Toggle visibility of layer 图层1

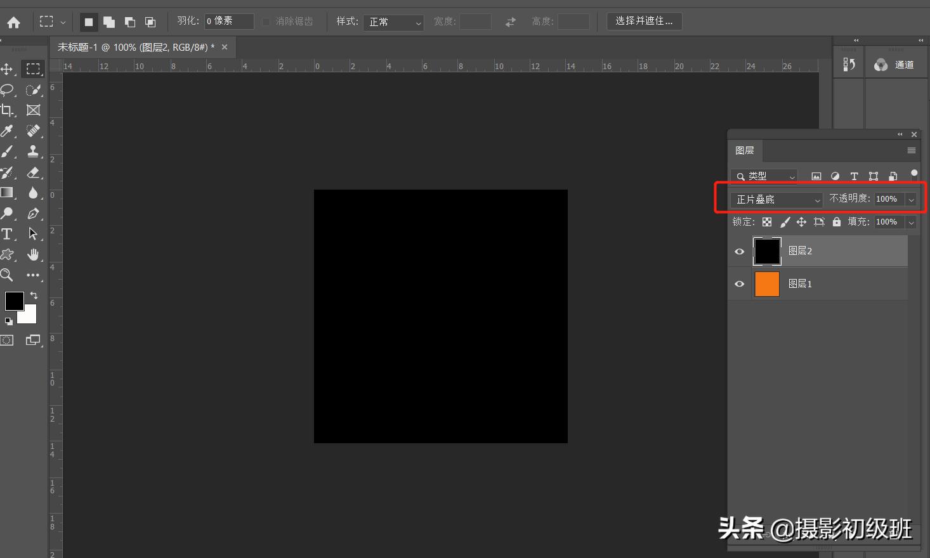738,283
